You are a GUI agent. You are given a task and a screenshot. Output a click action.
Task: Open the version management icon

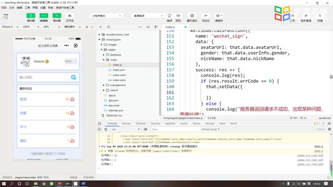tap(306, 16)
